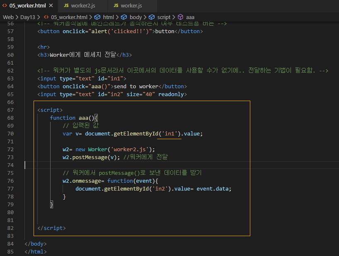Click the closing </script> tag
The width and height of the screenshot is (339, 256).
pyautogui.click(x=51, y=228)
